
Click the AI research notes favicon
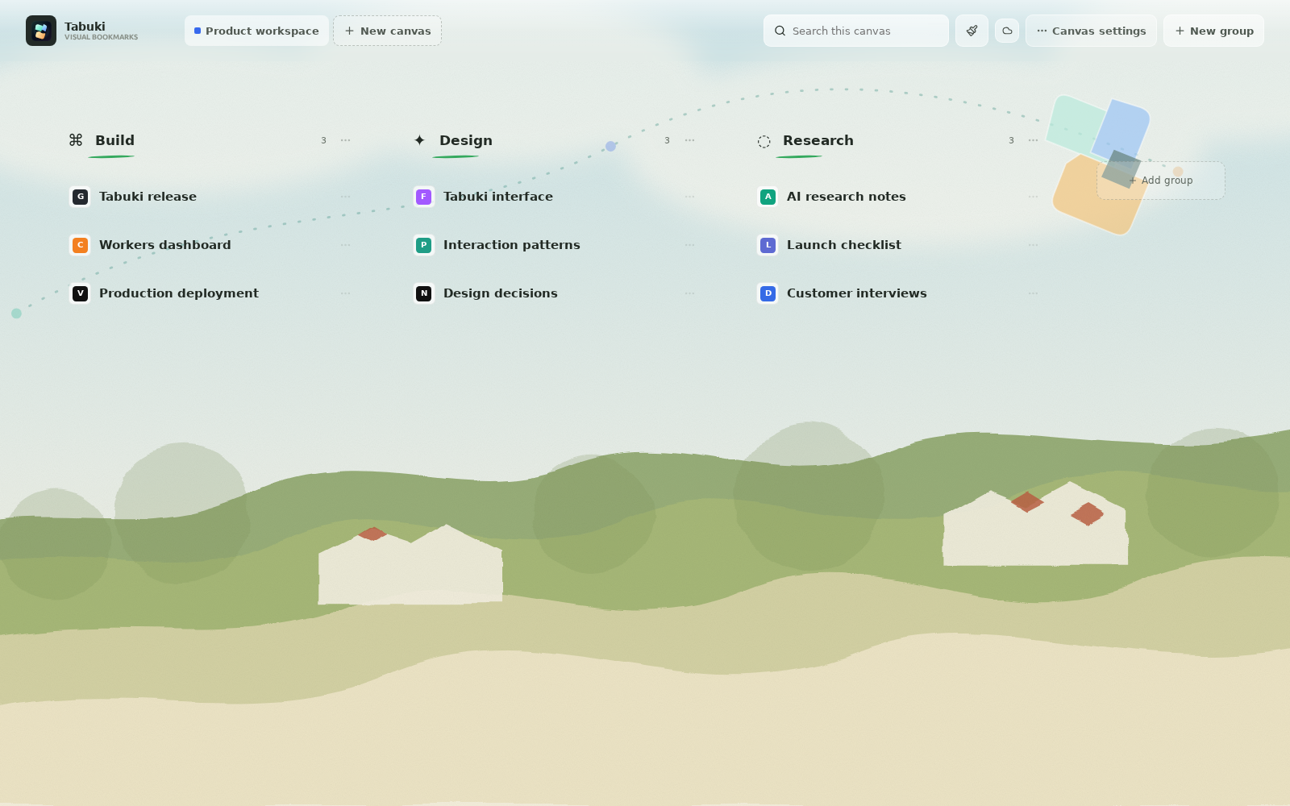(x=768, y=197)
